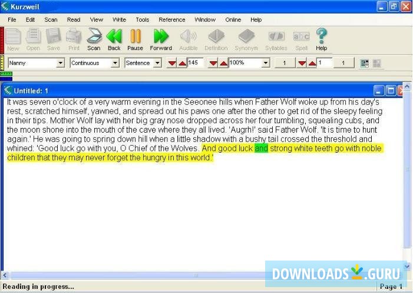Click the yellow reading toolbar grip handle
The width and height of the screenshot is (413, 293).
pos(2,63)
